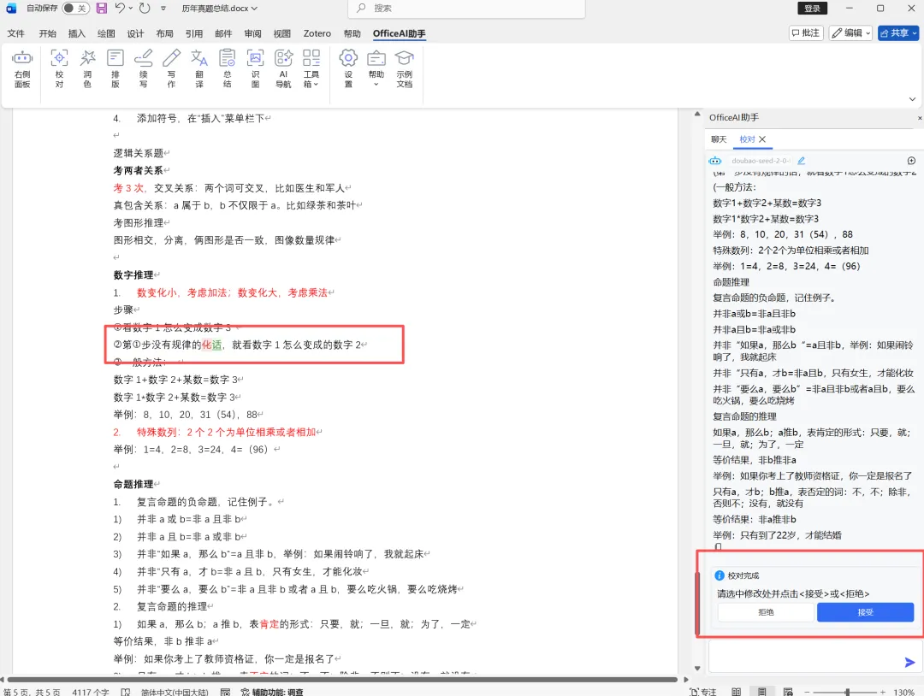This screenshot has width=924, height=696.
Task: Switch to Print Layout view icon
Action: pos(762,692)
